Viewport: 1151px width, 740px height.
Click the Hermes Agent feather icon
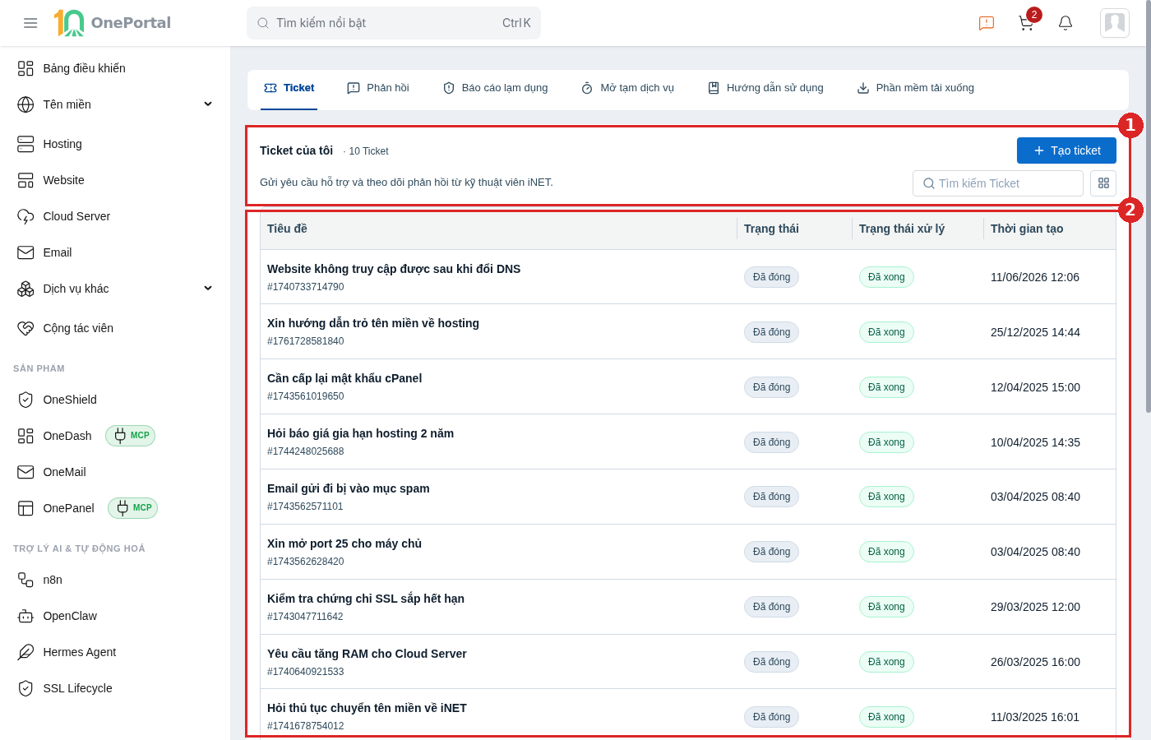[x=25, y=652]
